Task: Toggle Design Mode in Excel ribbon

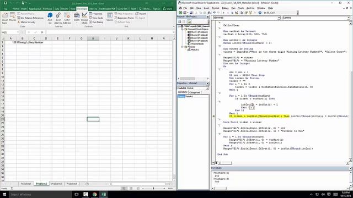Action: point(84,18)
